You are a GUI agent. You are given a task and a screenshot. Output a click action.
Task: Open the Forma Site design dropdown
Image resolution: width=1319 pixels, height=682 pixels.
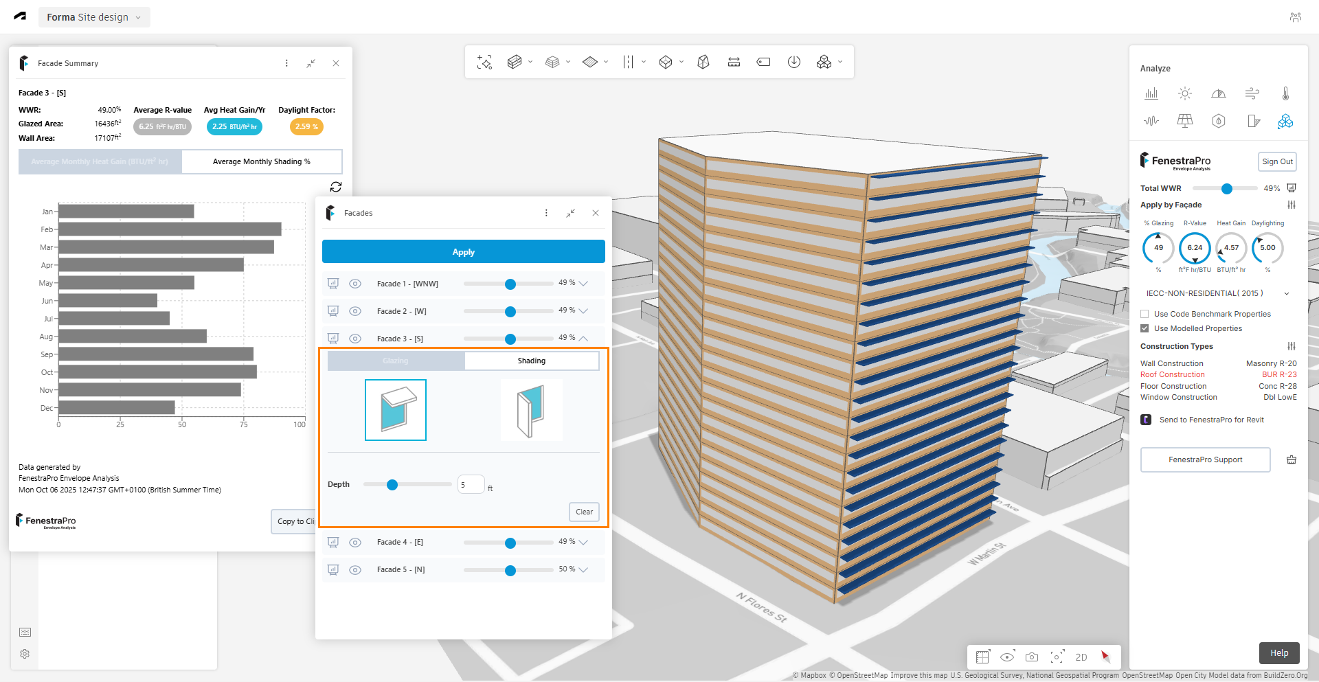point(94,17)
